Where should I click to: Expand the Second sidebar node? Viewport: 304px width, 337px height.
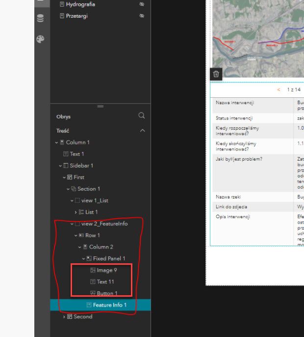(64, 317)
